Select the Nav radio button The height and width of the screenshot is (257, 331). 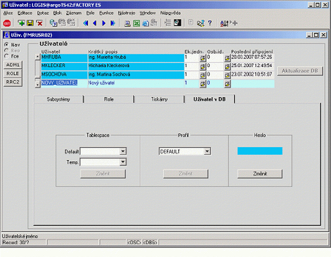6,45
